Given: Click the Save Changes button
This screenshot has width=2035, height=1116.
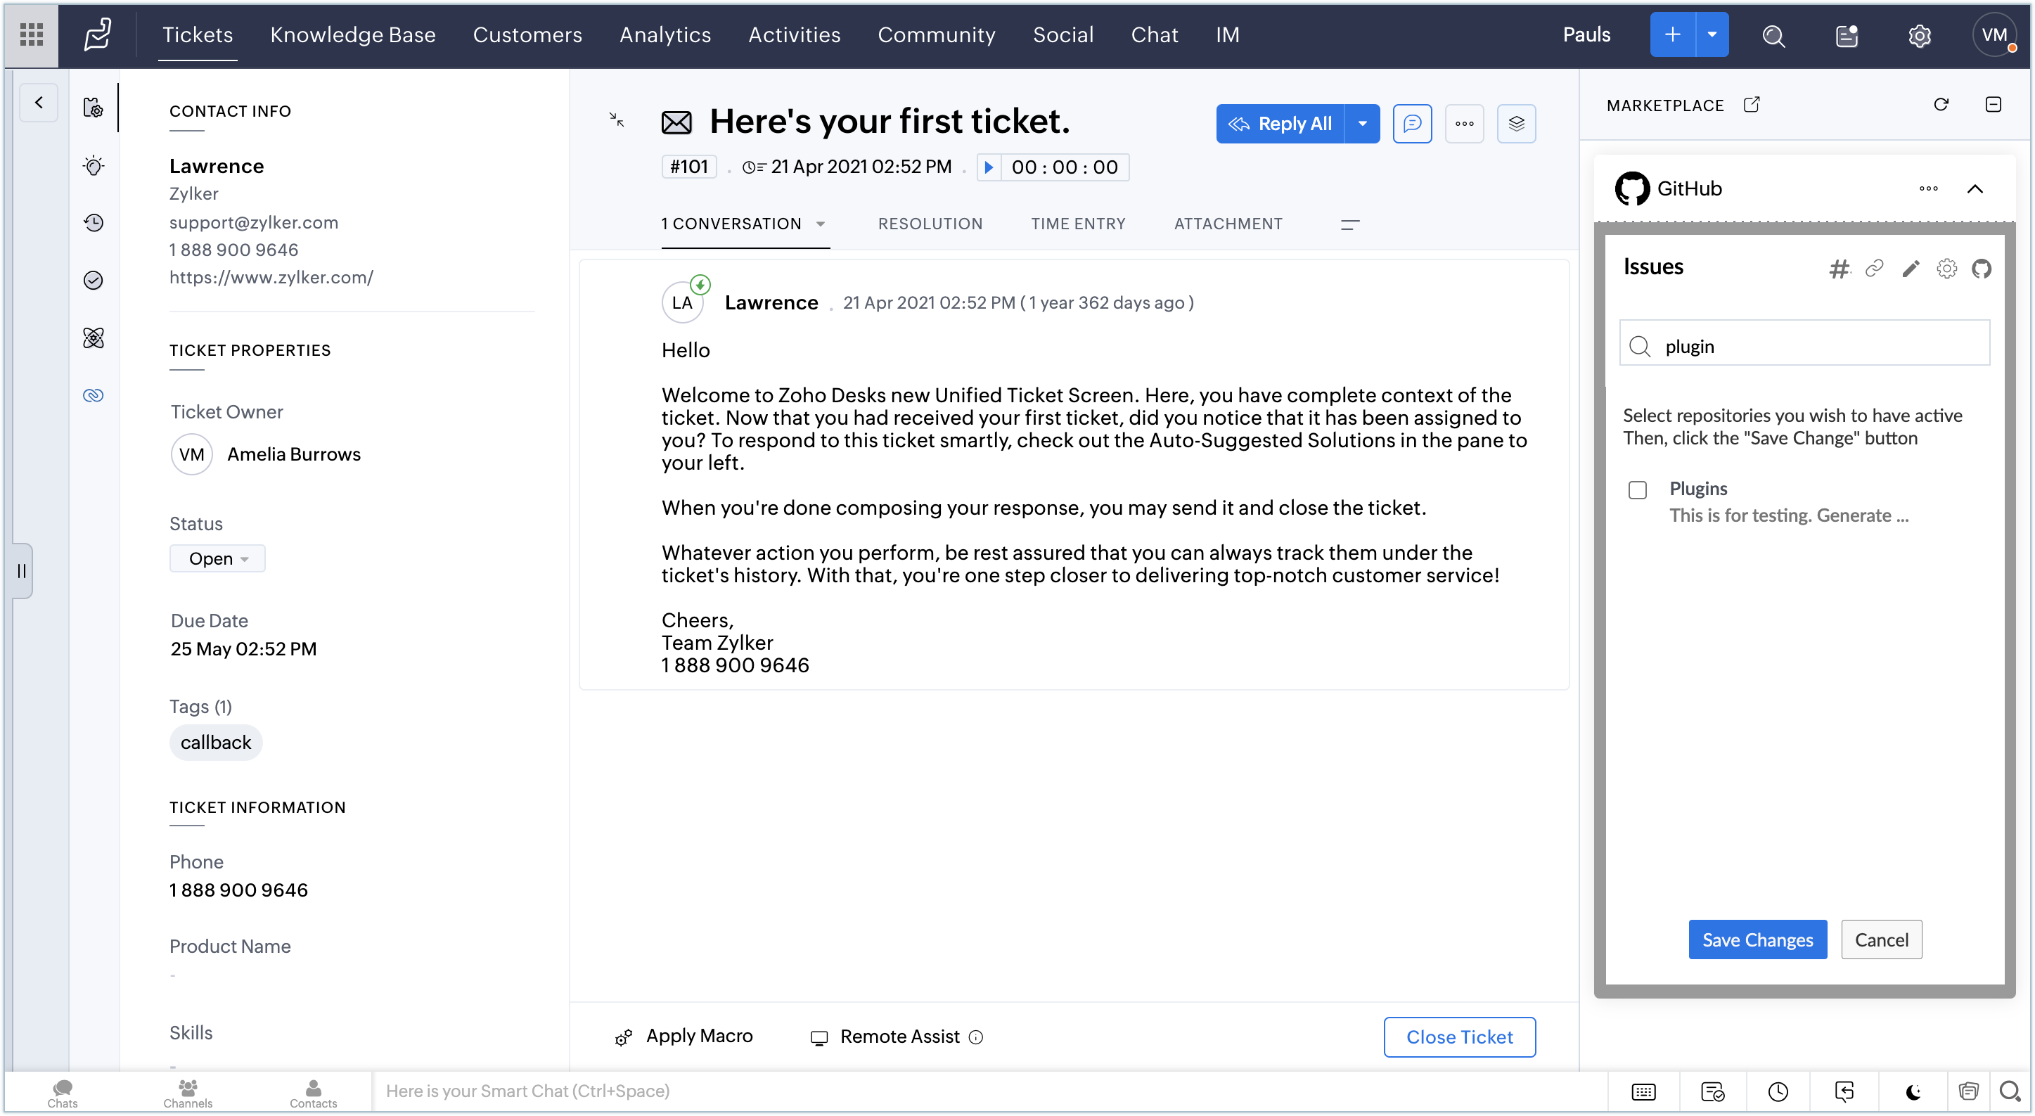Looking at the screenshot, I should click(1757, 940).
